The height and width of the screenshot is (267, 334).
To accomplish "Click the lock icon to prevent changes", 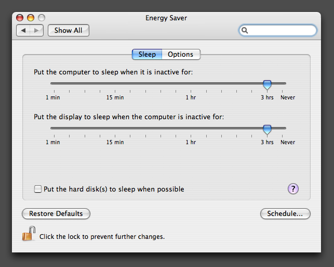I will [x=29, y=233].
